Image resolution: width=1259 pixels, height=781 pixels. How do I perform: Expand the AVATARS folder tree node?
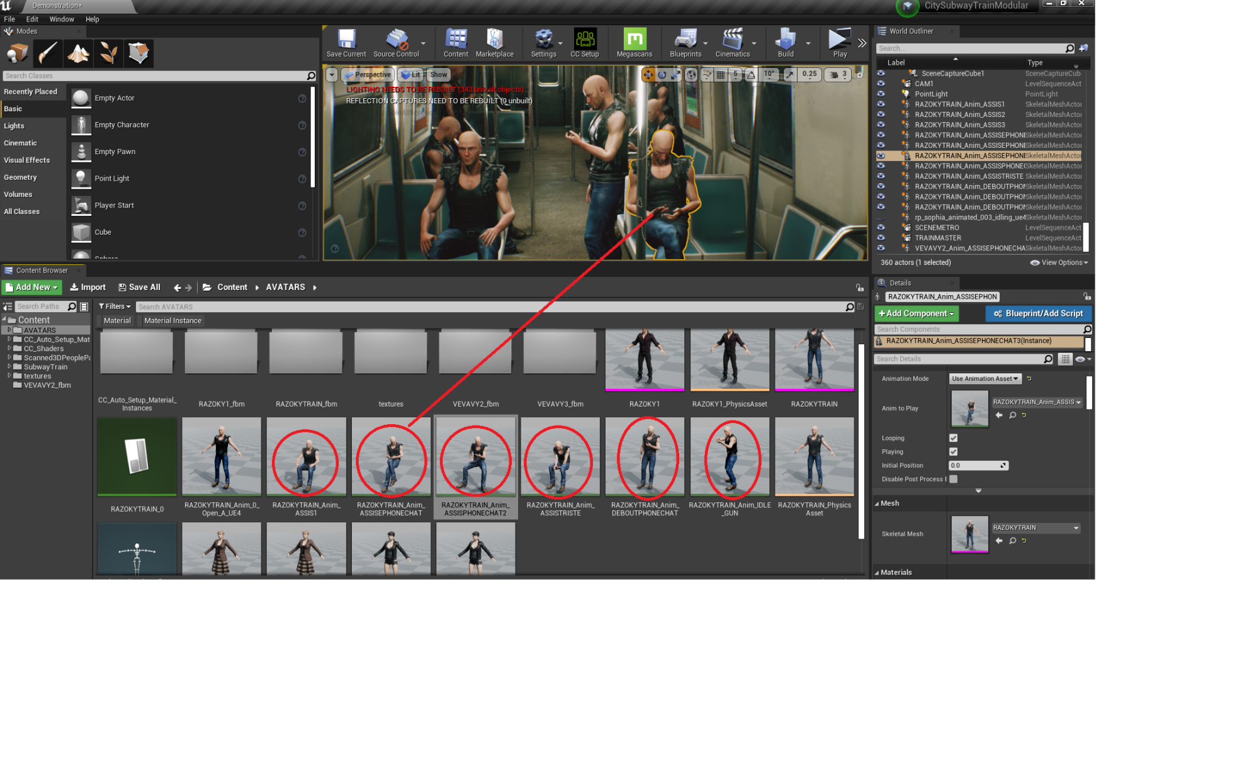(x=9, y=330)
